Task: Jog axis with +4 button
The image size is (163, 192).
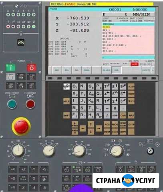Action: [13, 169]
